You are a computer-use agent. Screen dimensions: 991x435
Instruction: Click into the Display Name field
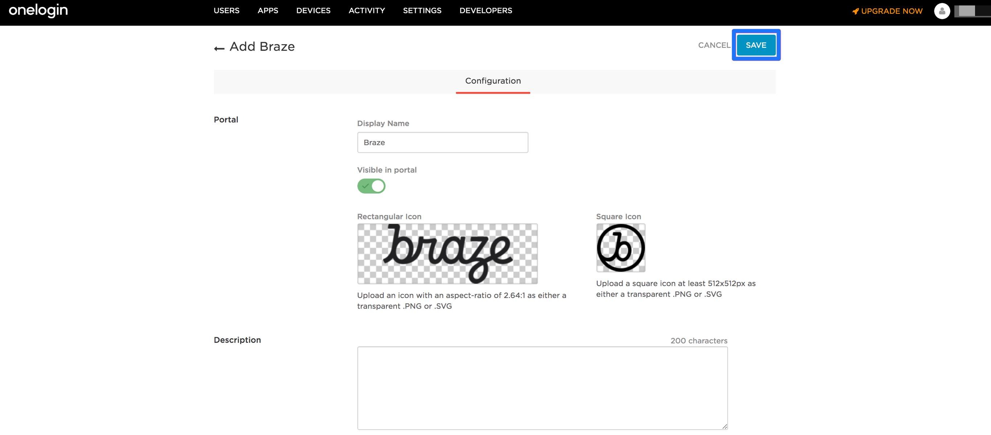tap(443, 142)
